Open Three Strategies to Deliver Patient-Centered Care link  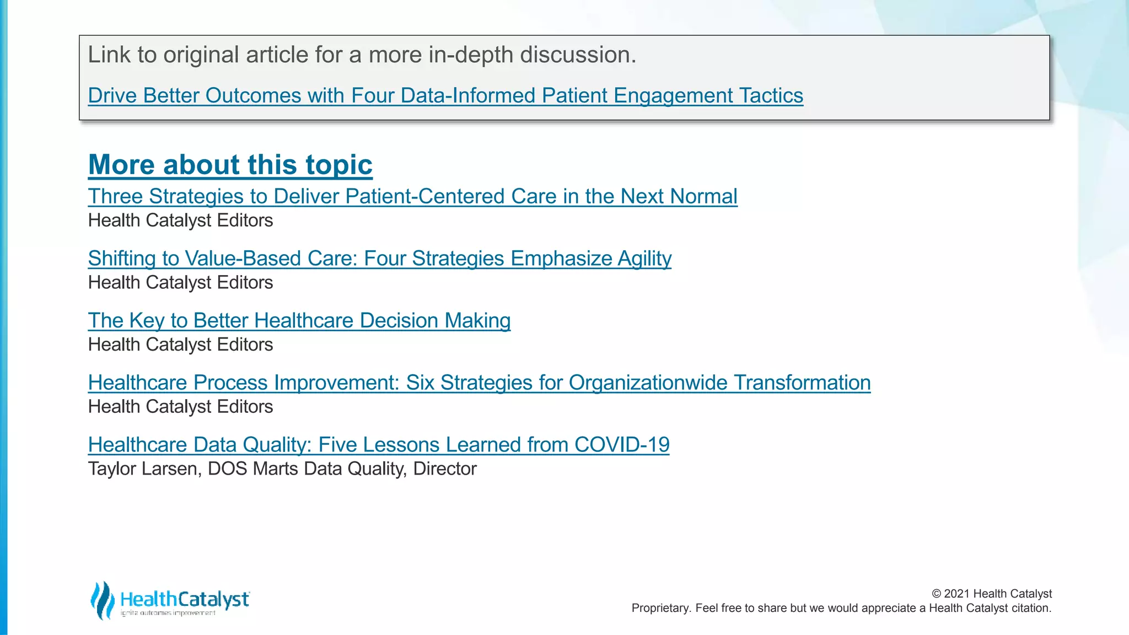point(413,196)
